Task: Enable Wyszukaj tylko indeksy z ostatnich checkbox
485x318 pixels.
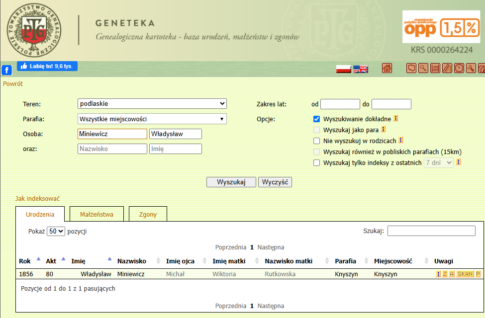Action: point(316,162)
